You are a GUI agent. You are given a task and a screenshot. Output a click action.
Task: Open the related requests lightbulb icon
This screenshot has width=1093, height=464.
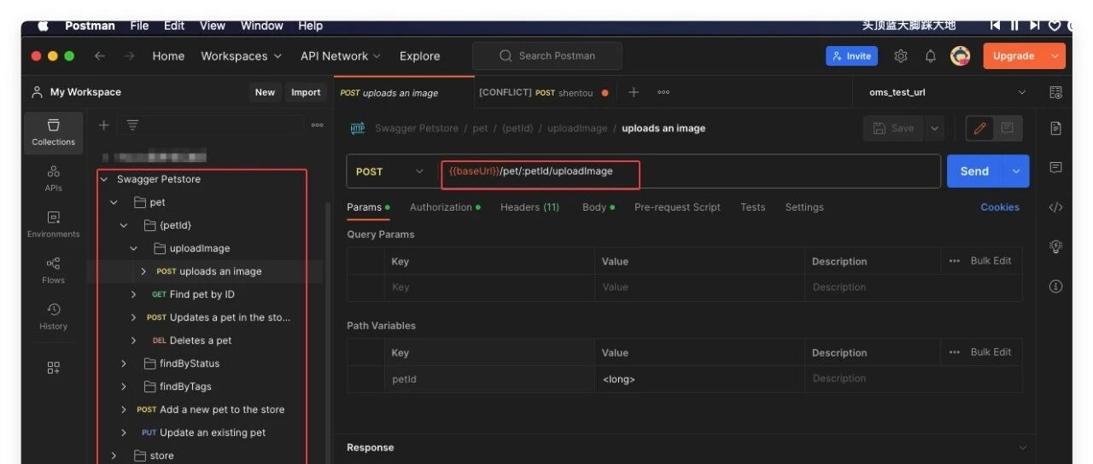click(1056, 246)
